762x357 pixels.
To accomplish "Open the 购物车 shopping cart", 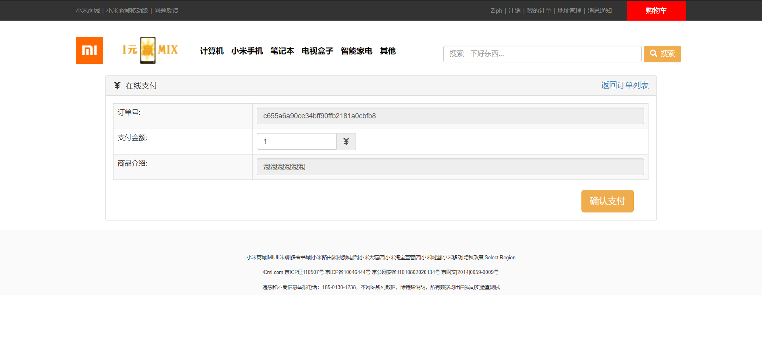I will click(656, 11).
